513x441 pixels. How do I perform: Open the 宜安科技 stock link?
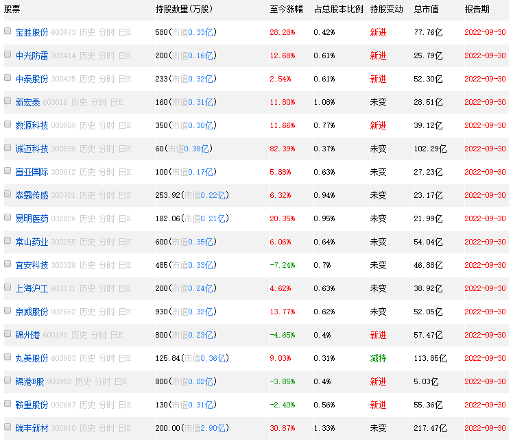[32, 265]
